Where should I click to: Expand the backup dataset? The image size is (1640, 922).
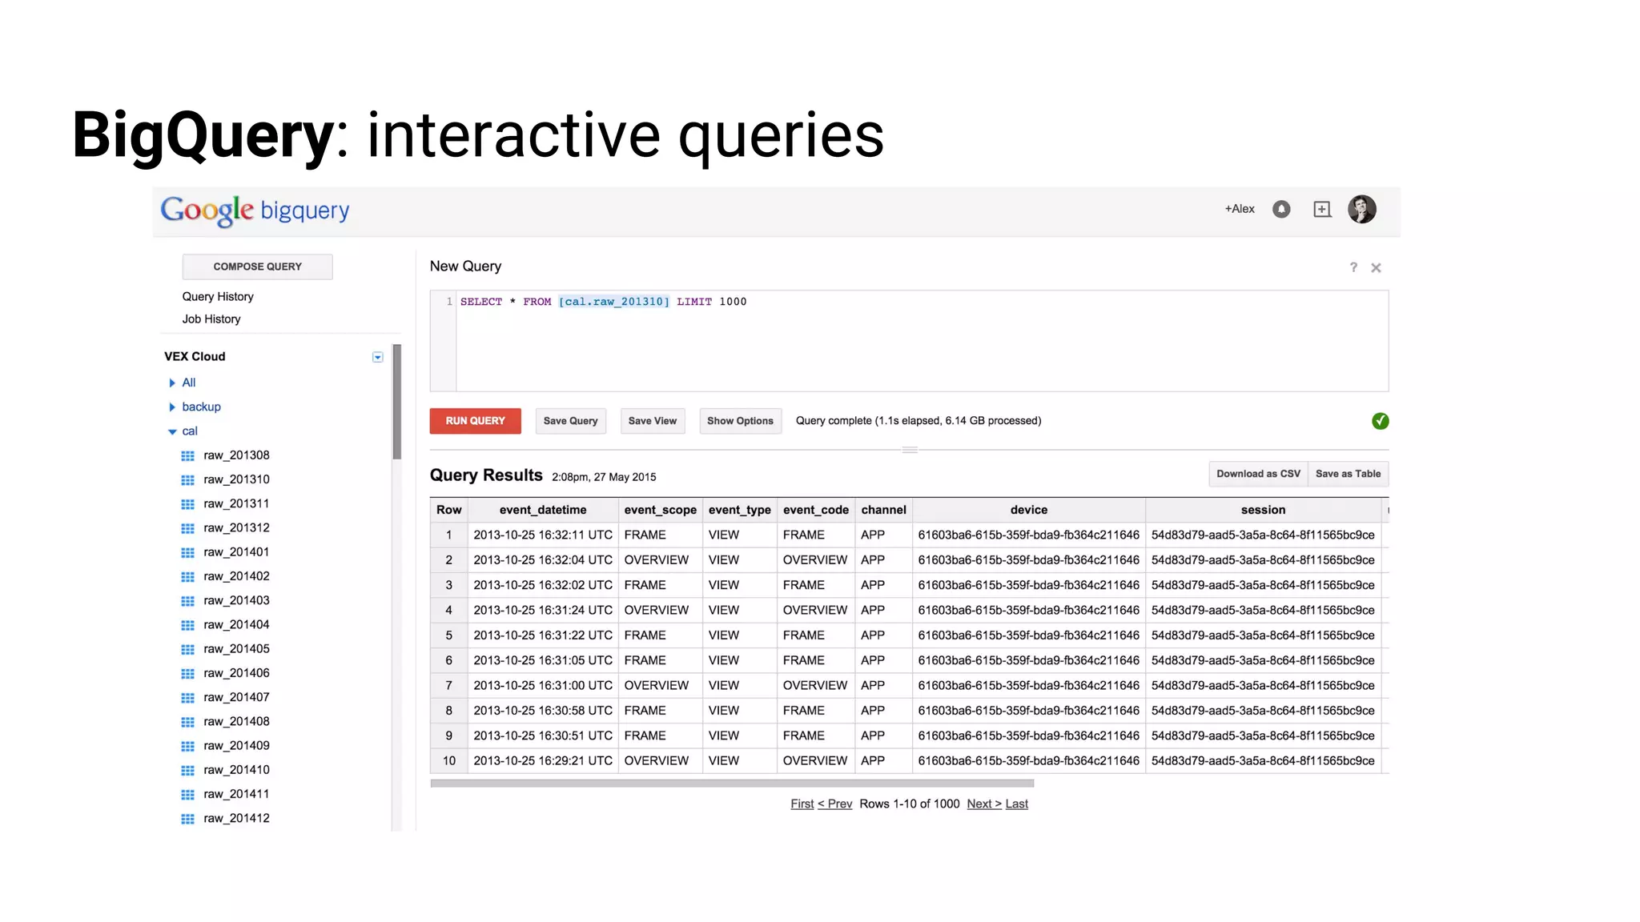point(171,407)
